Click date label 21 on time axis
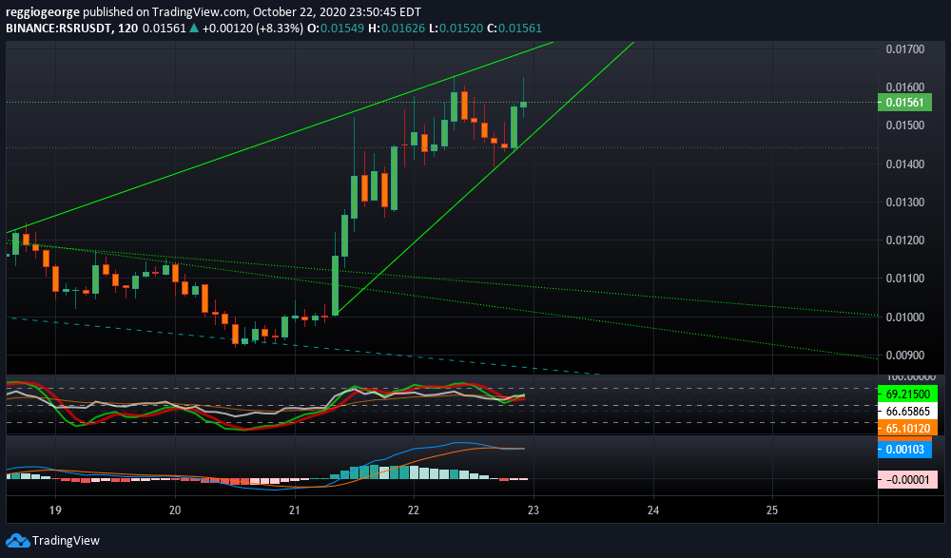951x558 pixels. (295, 510)
